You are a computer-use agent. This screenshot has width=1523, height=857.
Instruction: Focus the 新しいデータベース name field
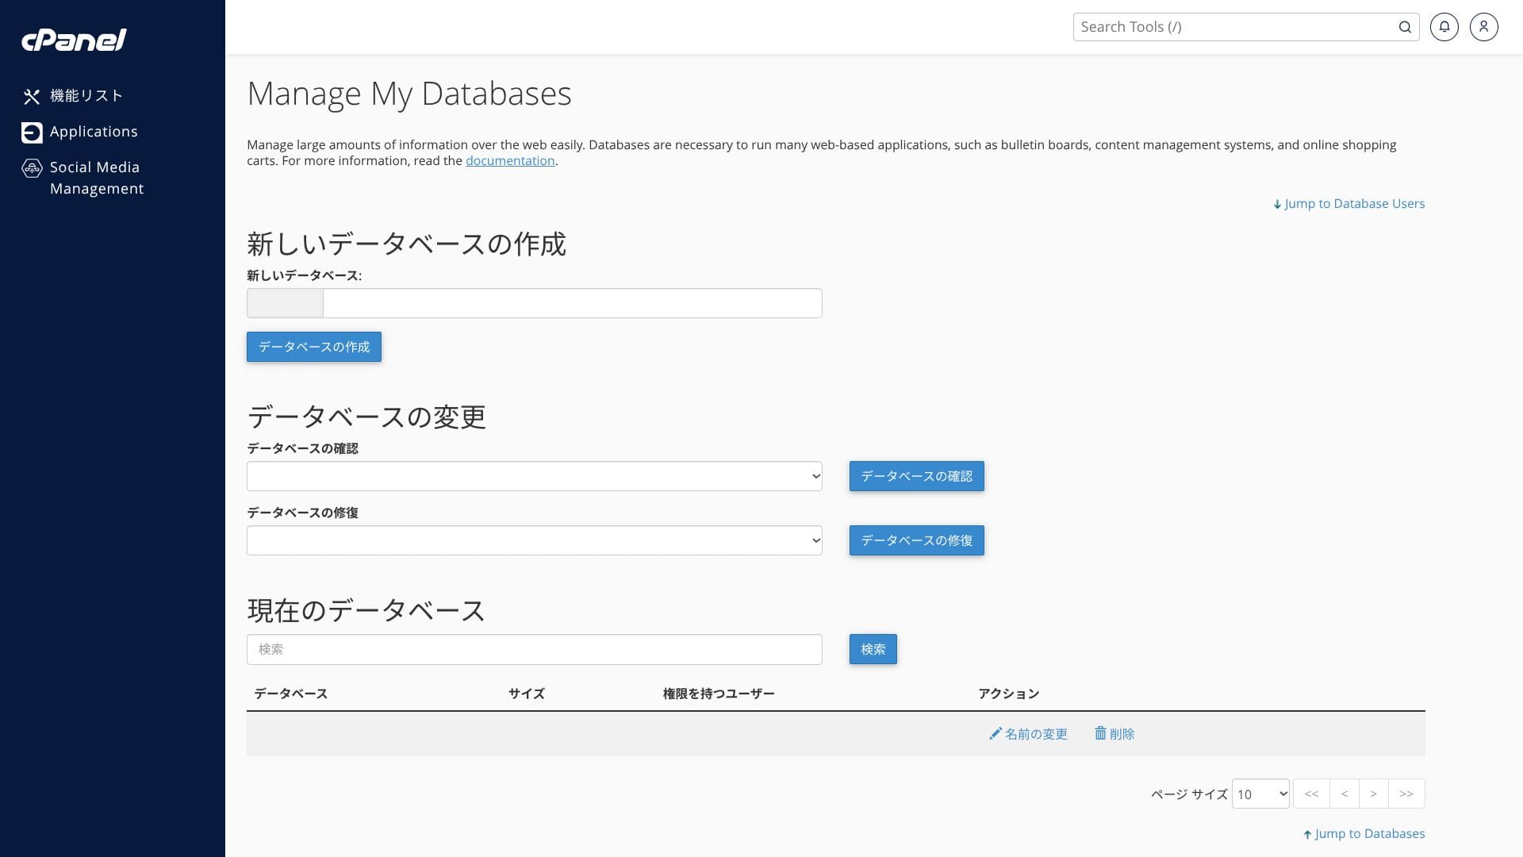coord(572,303)
